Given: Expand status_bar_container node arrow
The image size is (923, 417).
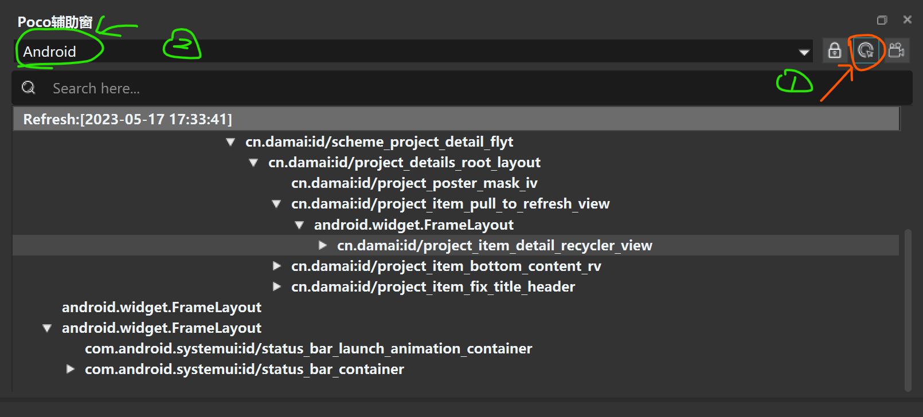Looking at the screenshot, I should (x=71, y=369).
